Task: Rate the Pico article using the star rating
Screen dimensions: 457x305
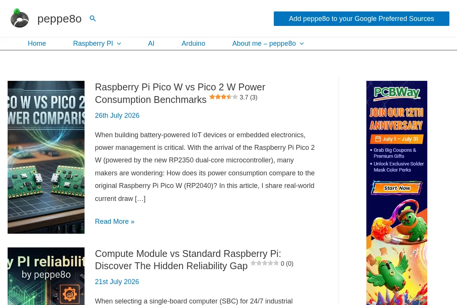Action: click(x=224, y=97)
